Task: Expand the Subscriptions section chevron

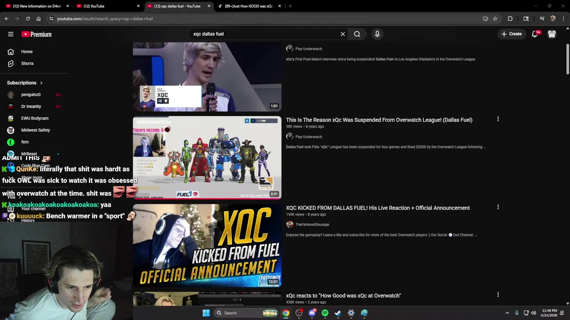Action: click(41, 83)
